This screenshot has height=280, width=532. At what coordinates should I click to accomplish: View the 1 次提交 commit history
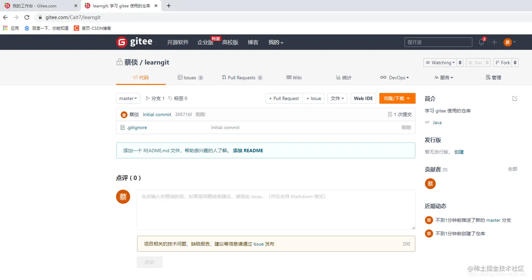pyautogui.click(x=400, y=115)
